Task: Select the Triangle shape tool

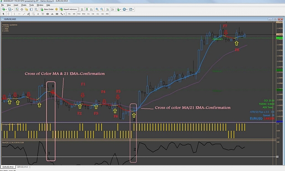Action: [52, 14]
